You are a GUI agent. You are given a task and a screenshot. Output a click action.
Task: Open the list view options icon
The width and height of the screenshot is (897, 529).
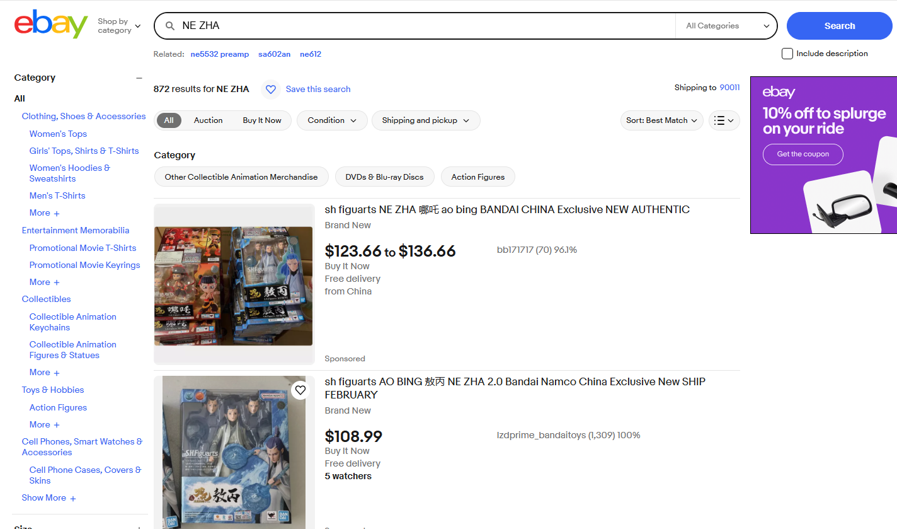pyautogui.click(x=724, y=120)
